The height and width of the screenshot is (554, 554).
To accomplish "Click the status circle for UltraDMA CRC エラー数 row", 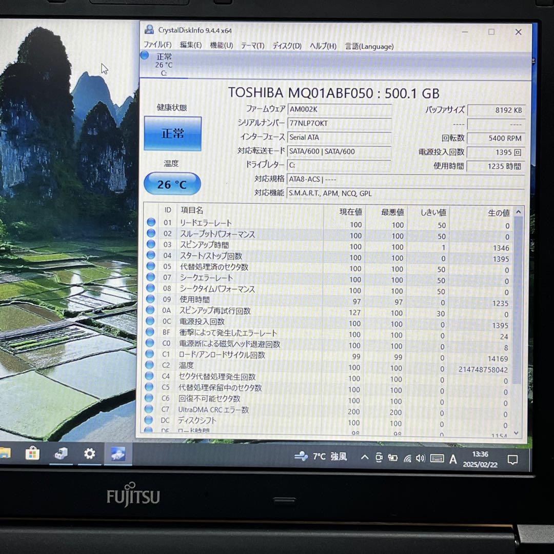I will coord(149,409).
